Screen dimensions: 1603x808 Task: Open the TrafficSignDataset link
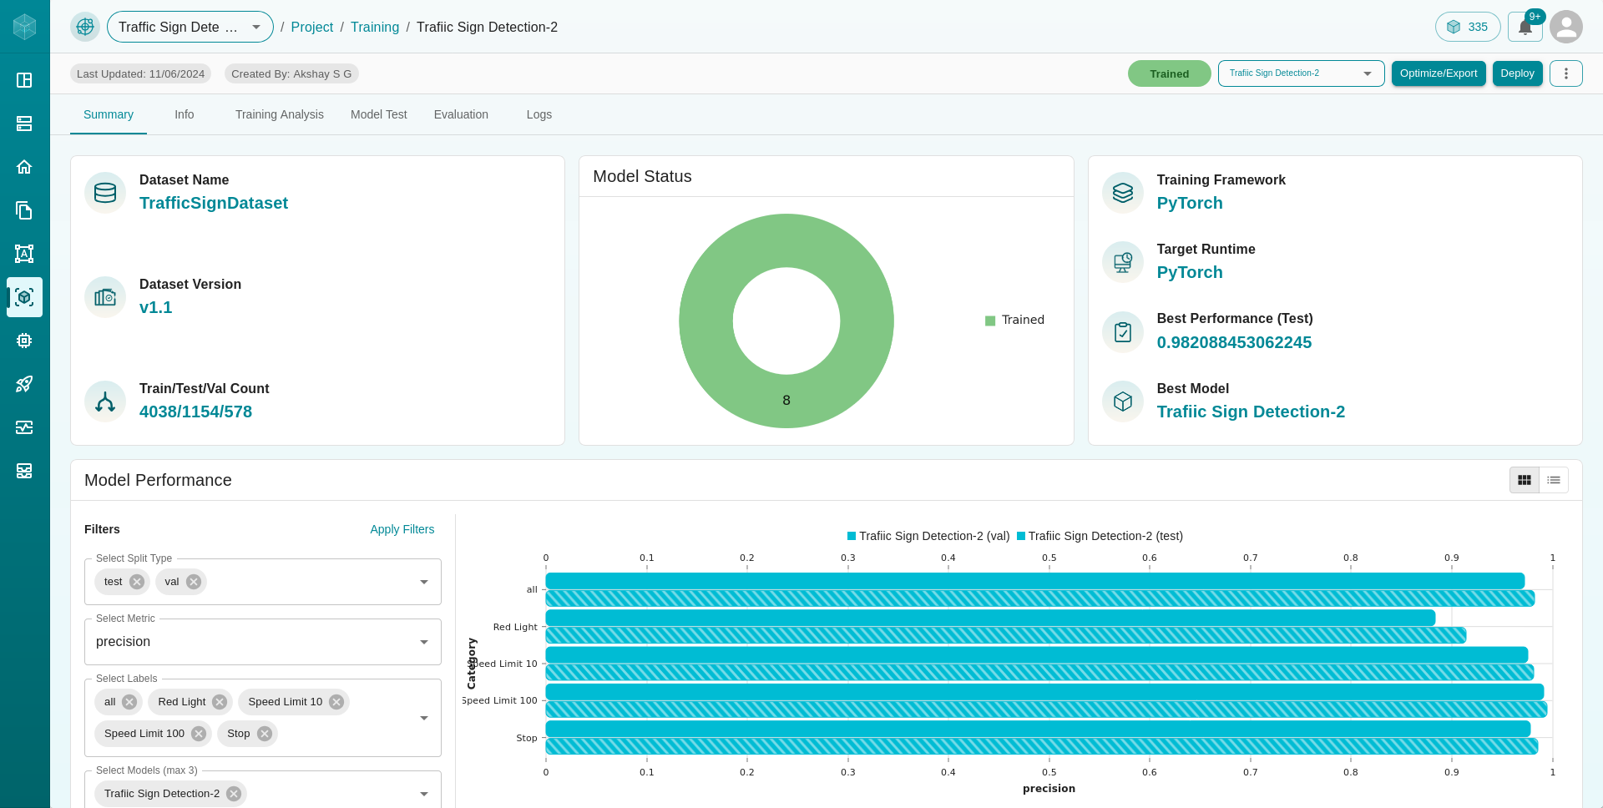(214, 203)
